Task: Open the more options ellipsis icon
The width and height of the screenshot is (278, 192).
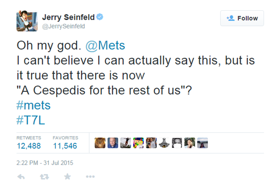Action: coord(90,177)
